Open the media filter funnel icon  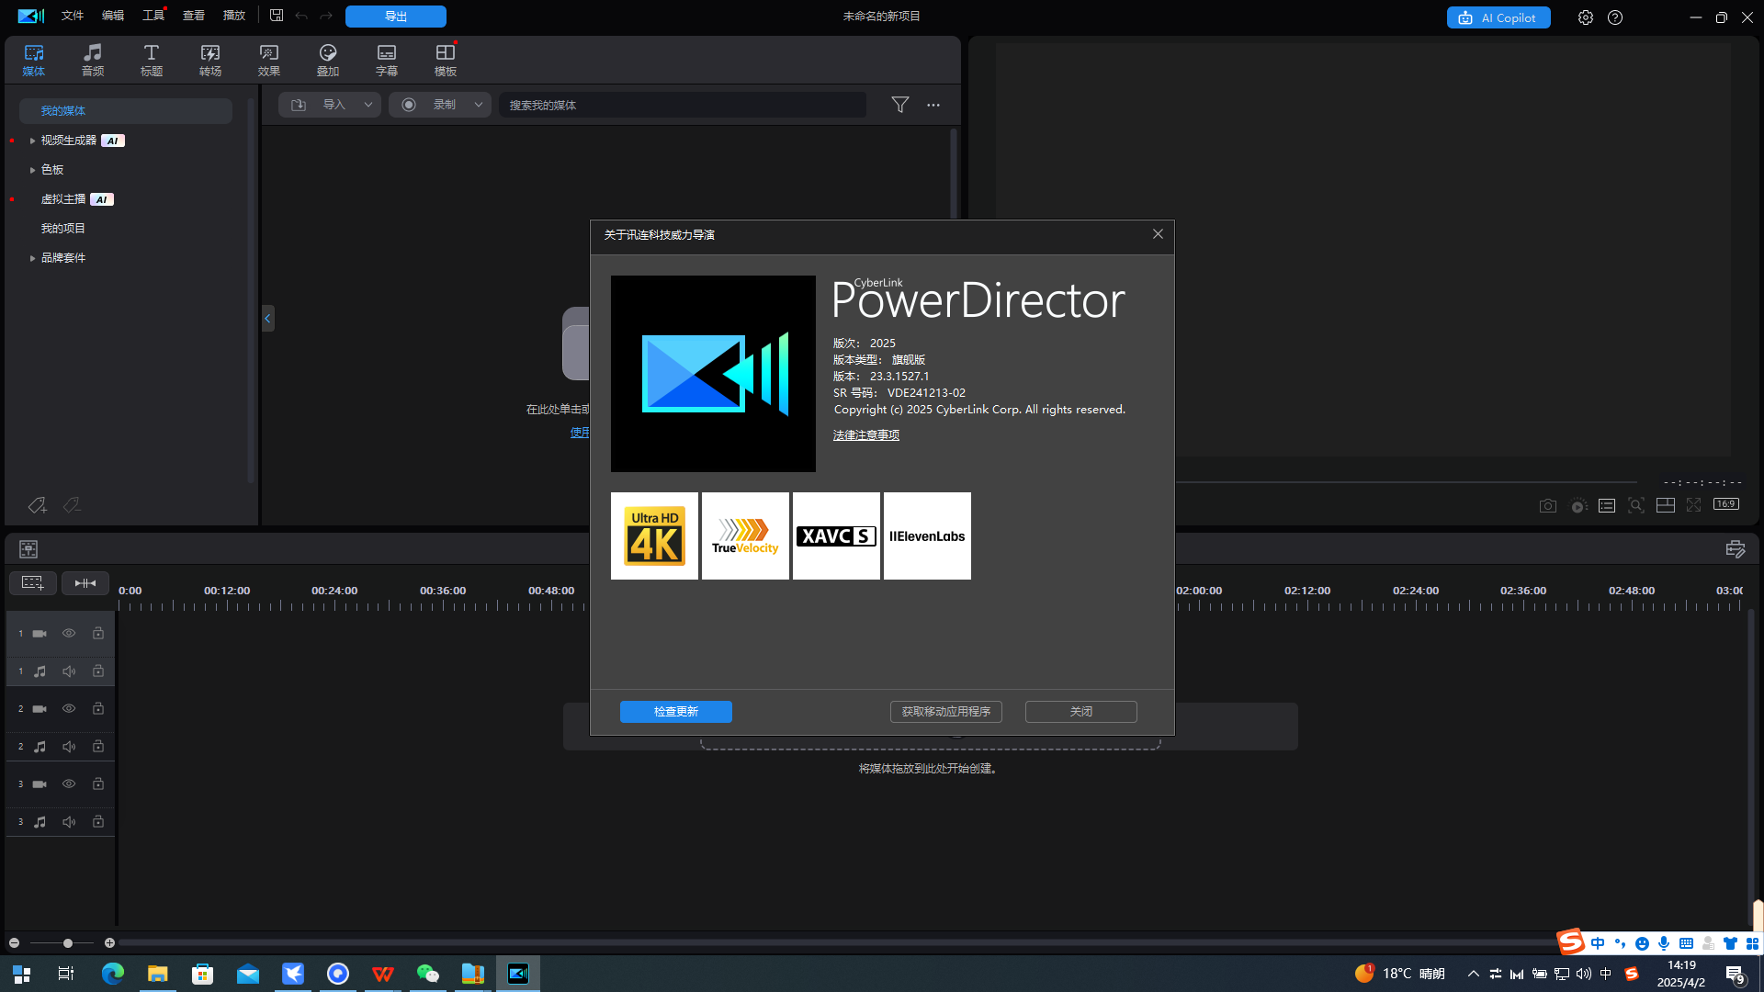point(900,105)
